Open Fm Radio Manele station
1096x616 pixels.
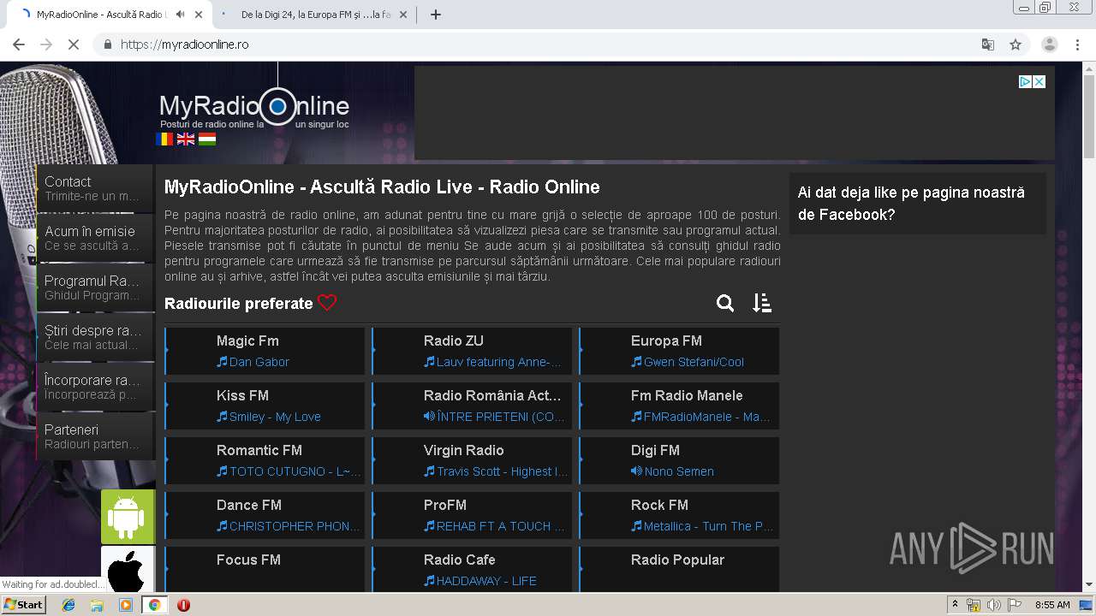[x=679, y=406]
